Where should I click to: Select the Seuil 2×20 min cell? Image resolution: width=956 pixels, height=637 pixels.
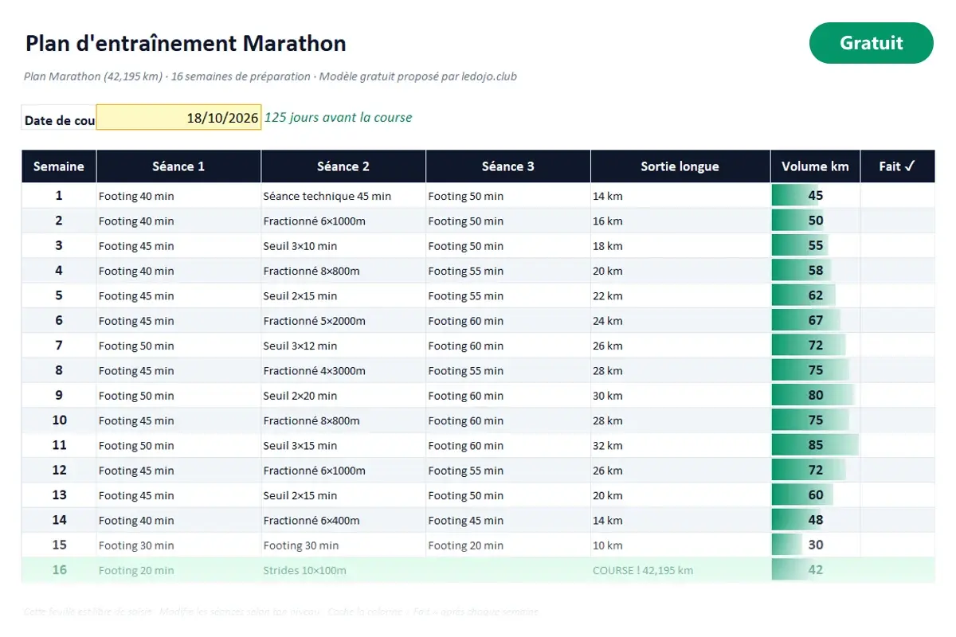click(x=343, y=396)
